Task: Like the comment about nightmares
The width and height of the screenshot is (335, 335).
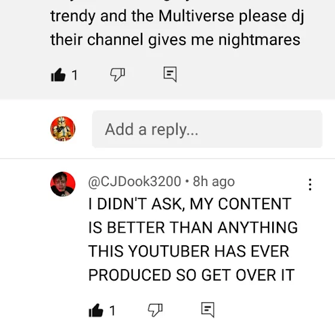Action: click(58, 75)
